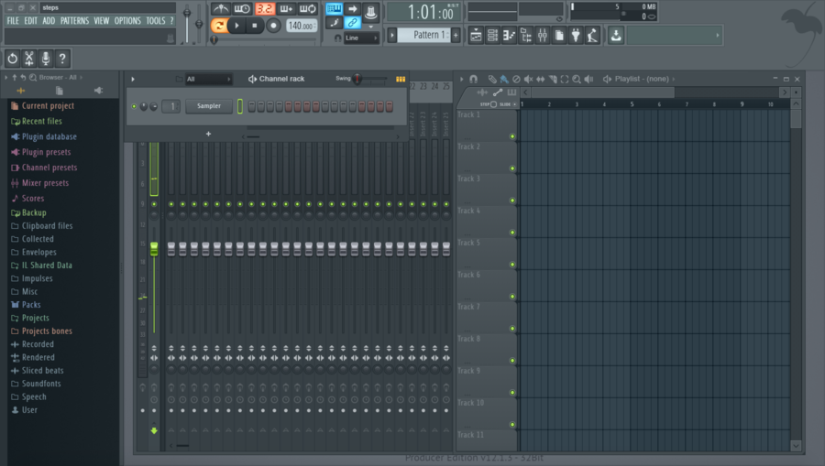Select the playlist paint brush tool
Viewport: 825px width, 466px height.
click(x=504, y=79)
